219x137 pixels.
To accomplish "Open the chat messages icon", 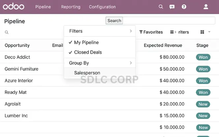I will pos(172,7).
